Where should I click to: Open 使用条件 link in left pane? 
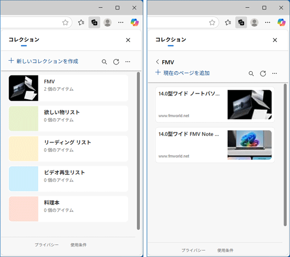click(79, 245)
